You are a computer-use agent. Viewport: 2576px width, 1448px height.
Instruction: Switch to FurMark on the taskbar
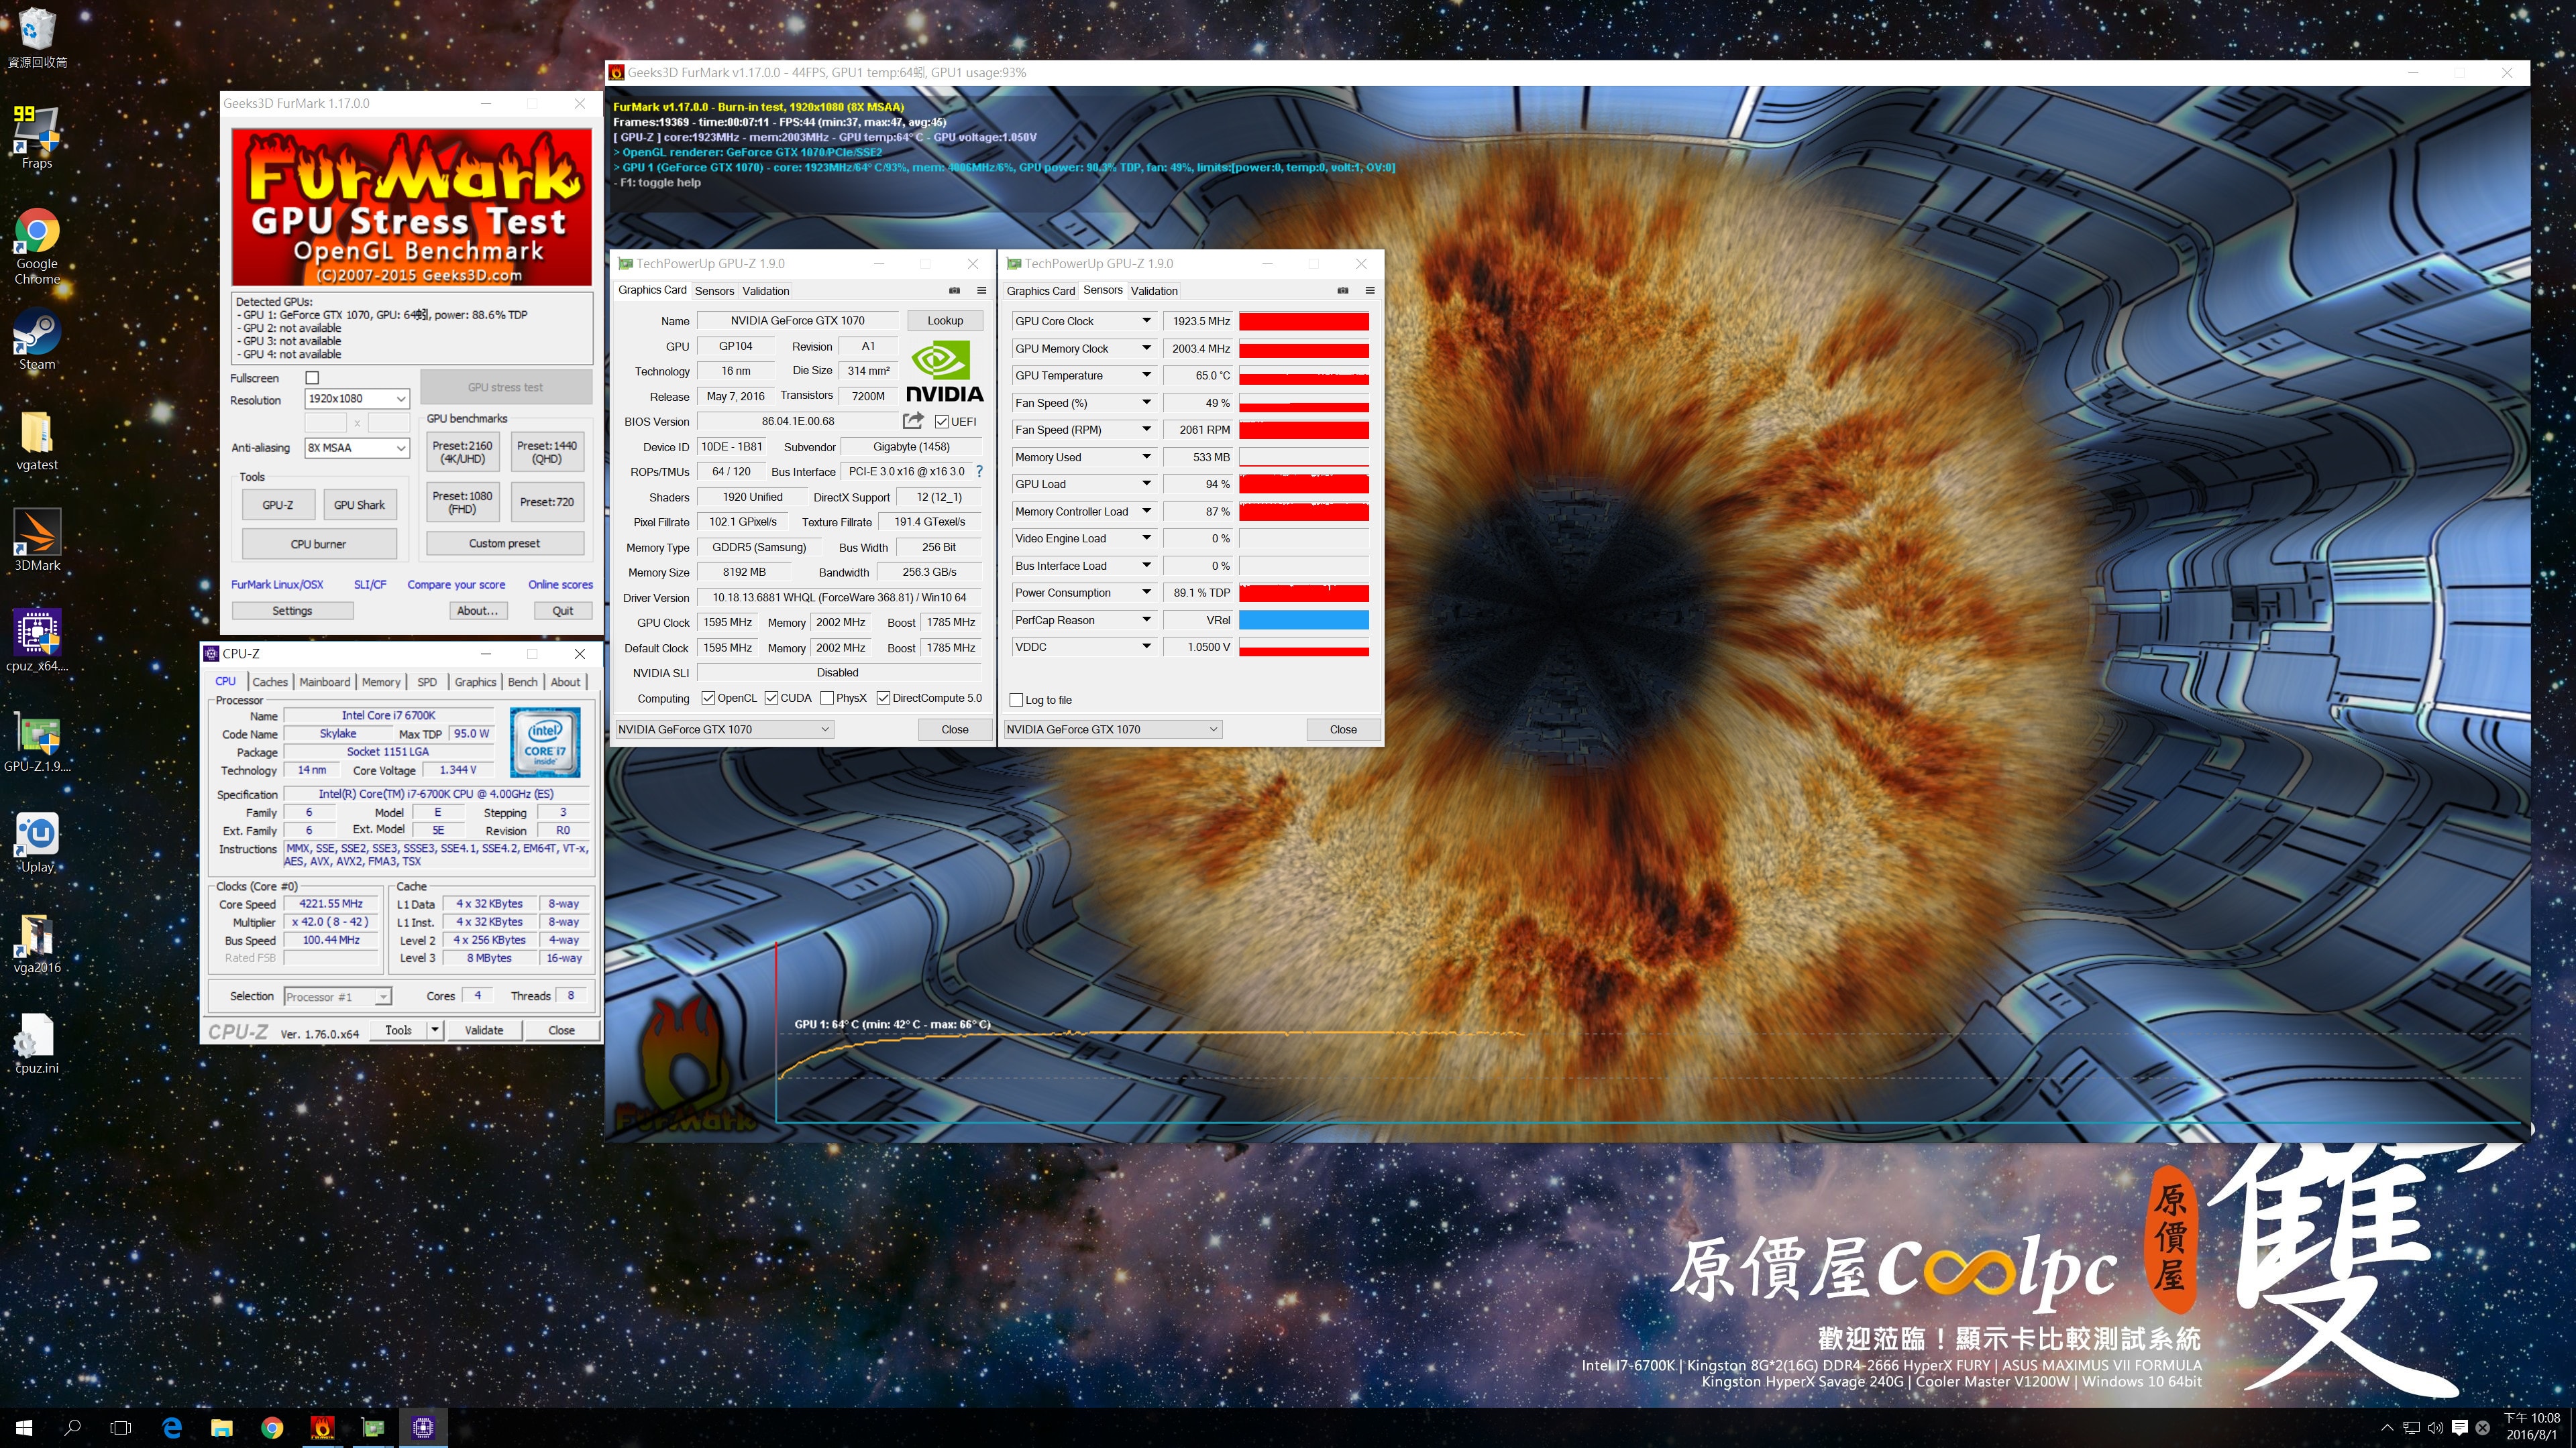tap(322, 1427)
